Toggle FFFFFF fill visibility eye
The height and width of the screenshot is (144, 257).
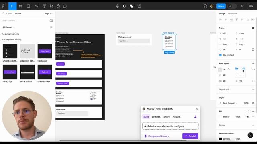point(247,117)
